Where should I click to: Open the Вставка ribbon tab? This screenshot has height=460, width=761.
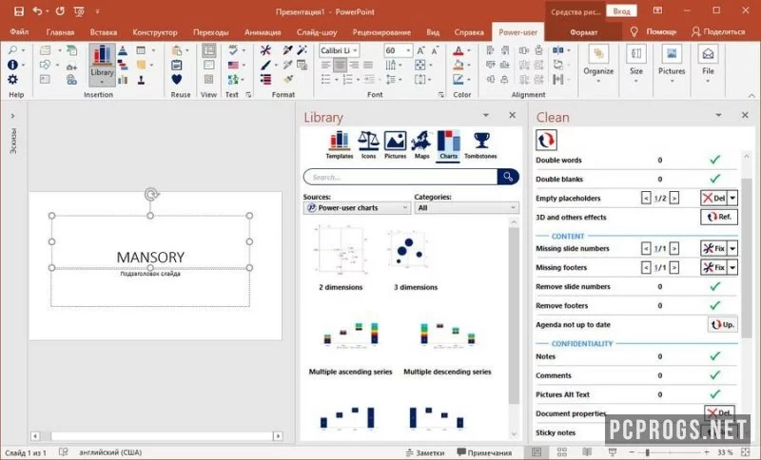tap(104, 32)
